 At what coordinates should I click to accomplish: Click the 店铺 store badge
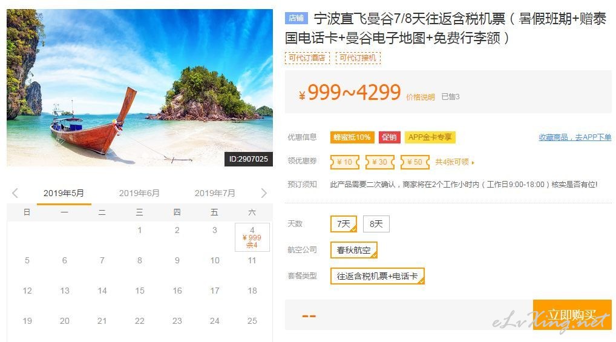point(297,18)
